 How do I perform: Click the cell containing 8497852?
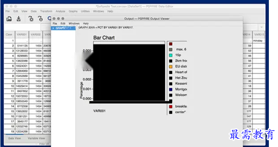22,91
